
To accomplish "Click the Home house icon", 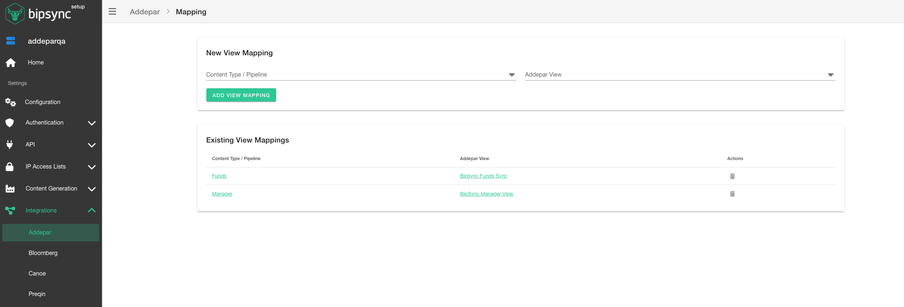I will tap(11, 63).
